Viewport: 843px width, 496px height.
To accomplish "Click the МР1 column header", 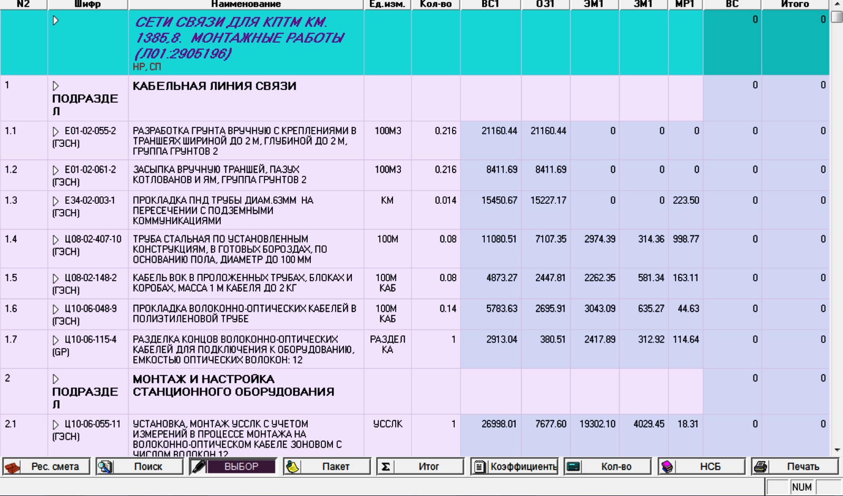I will pyautogui.click(x=685, y=4).
